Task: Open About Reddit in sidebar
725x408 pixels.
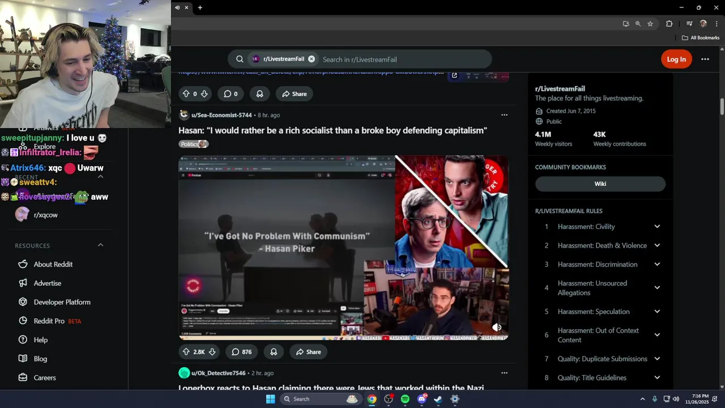Action: coord(53,265)
